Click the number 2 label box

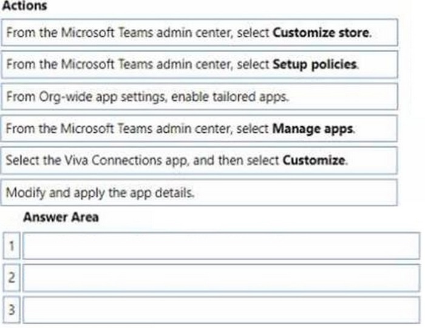click(x=12, y=278)
